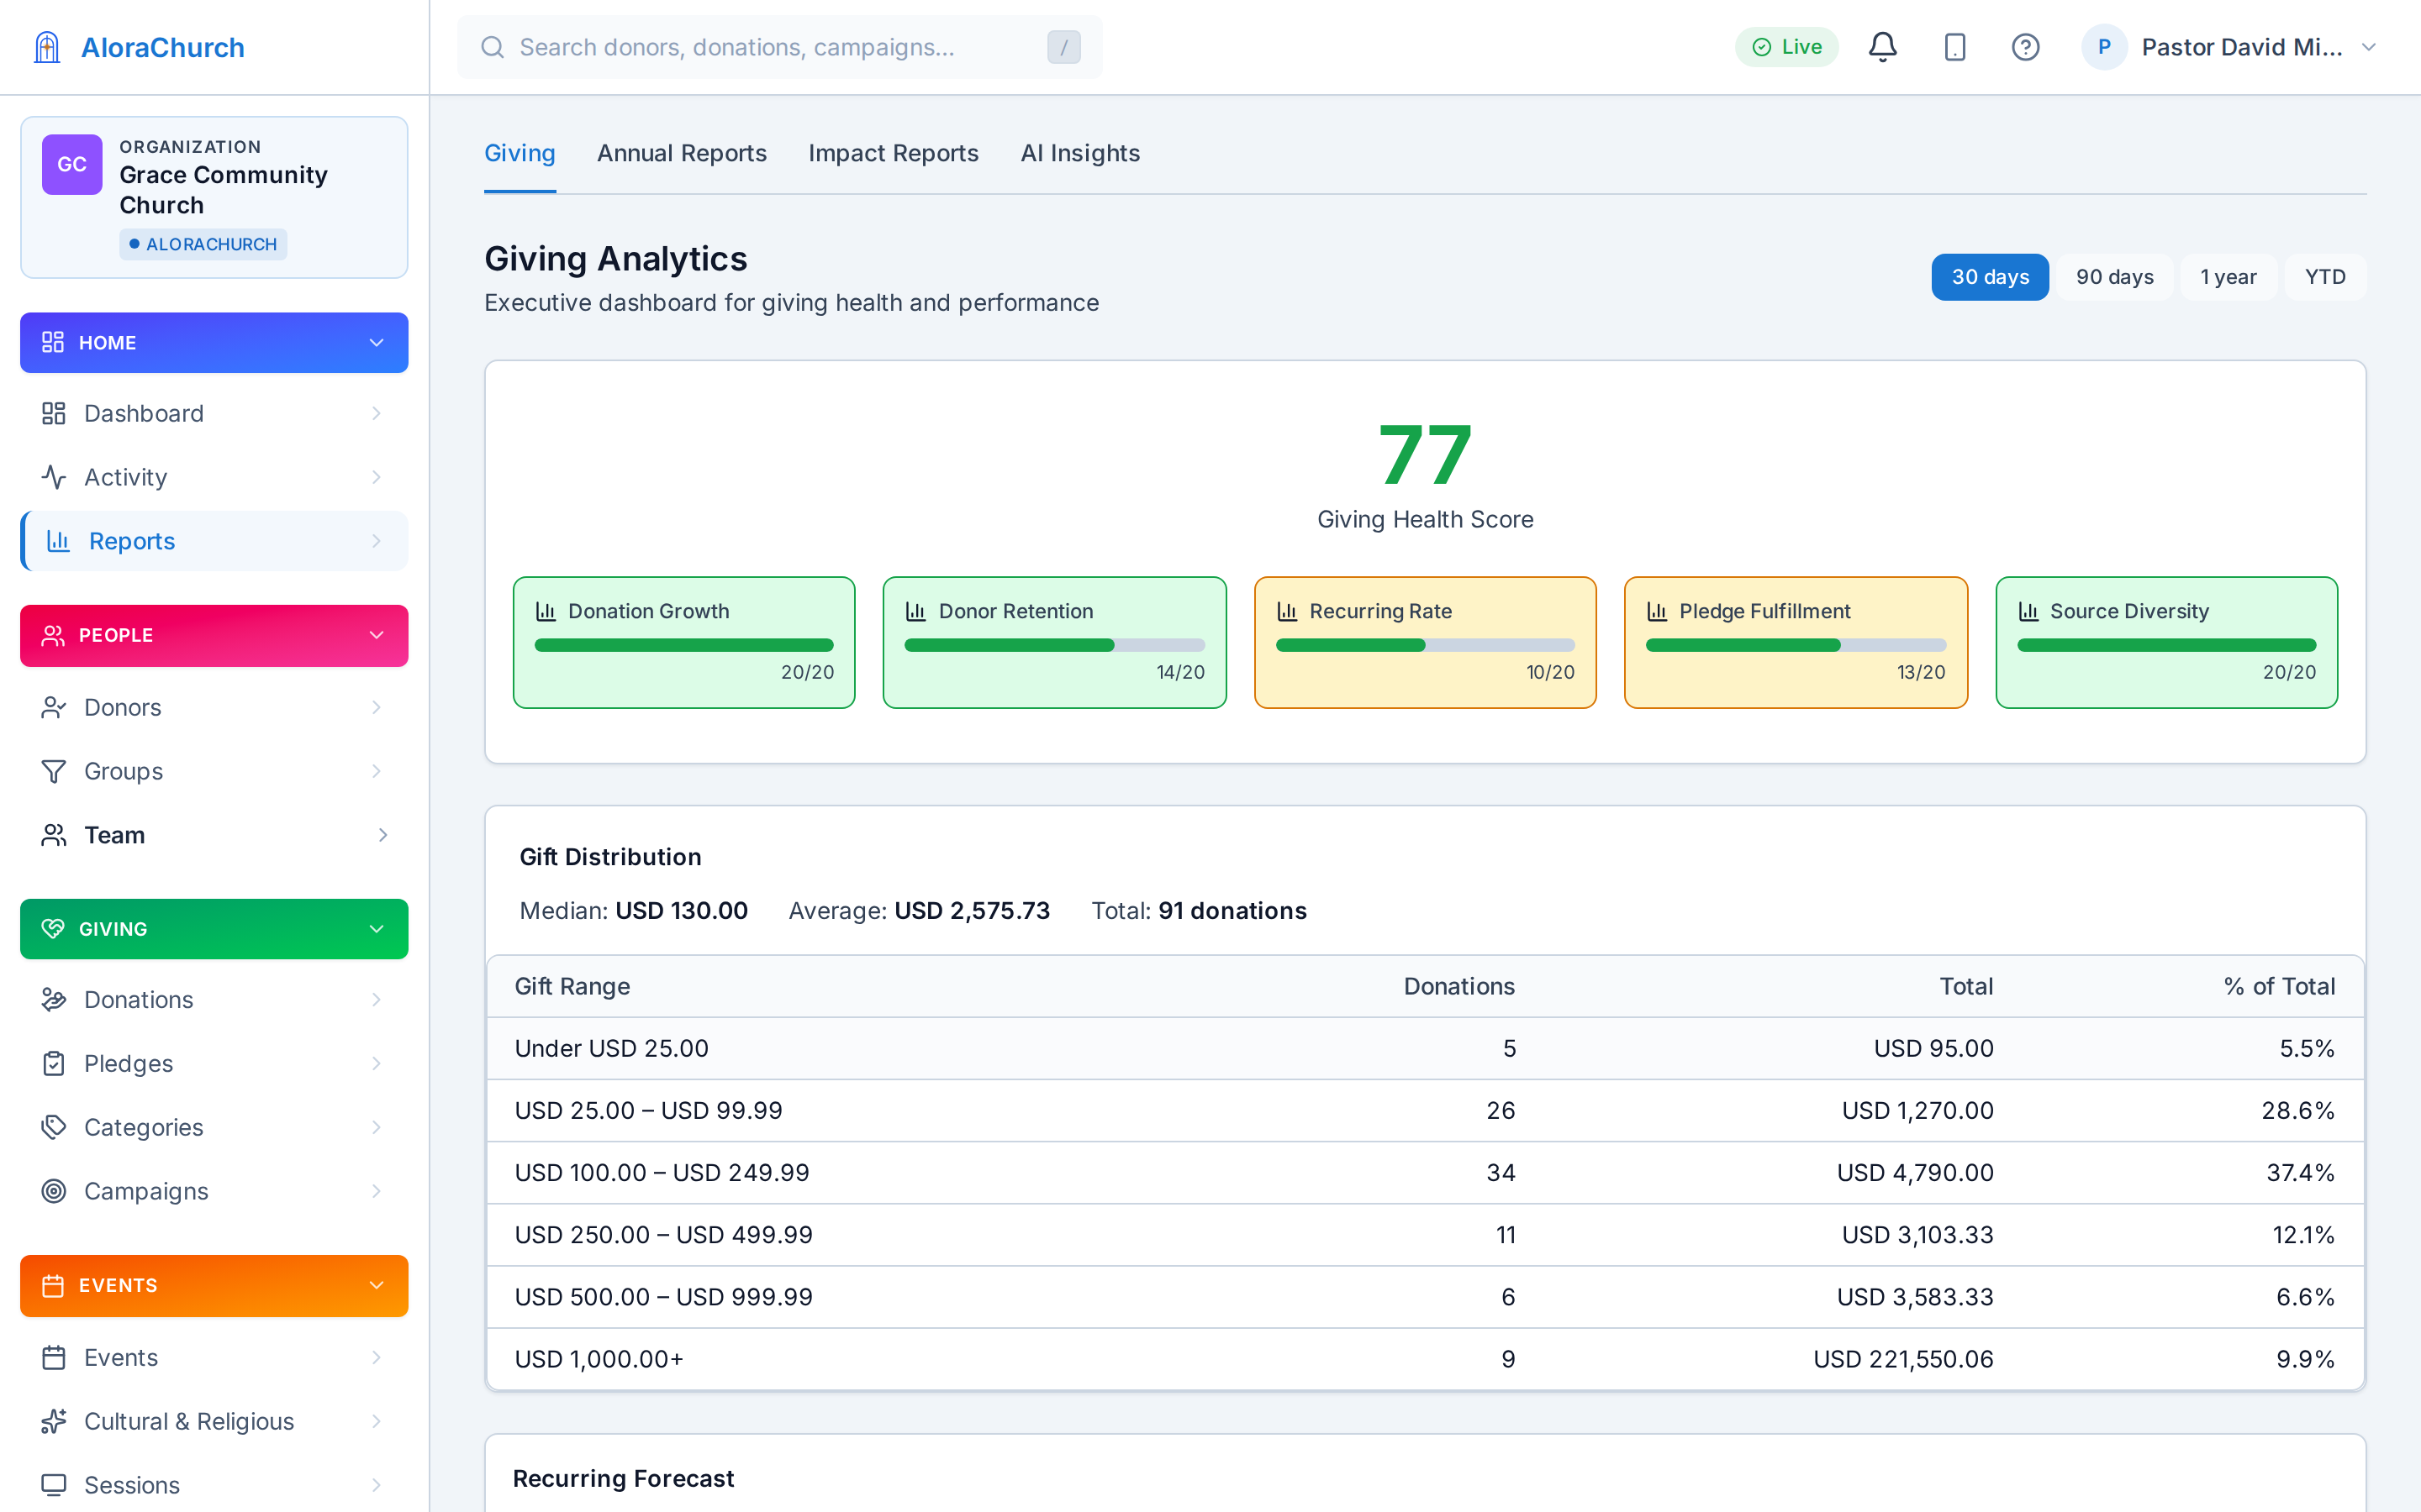The width and height of the screenshot is (2421, 1512).
Task: Switch to the Impact Reports tab
Action: click(894, 153)
